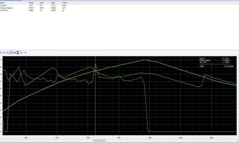Click the third magnifier zoom icon

point(7,53)
